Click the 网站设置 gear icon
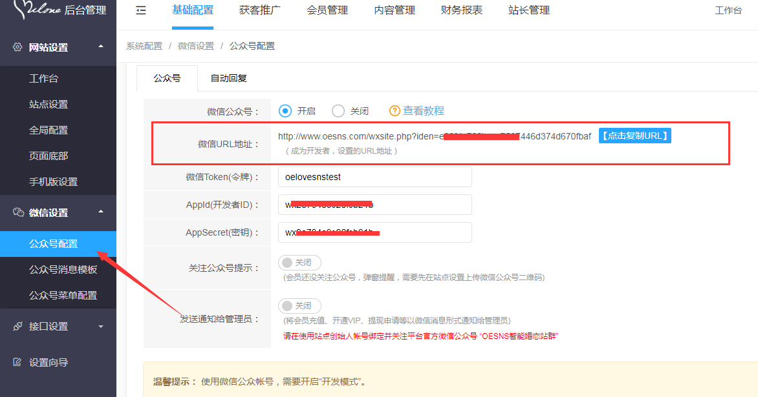The width and height of the screenshot is (758, 397). pyautogui.click(x=17, y=47)
